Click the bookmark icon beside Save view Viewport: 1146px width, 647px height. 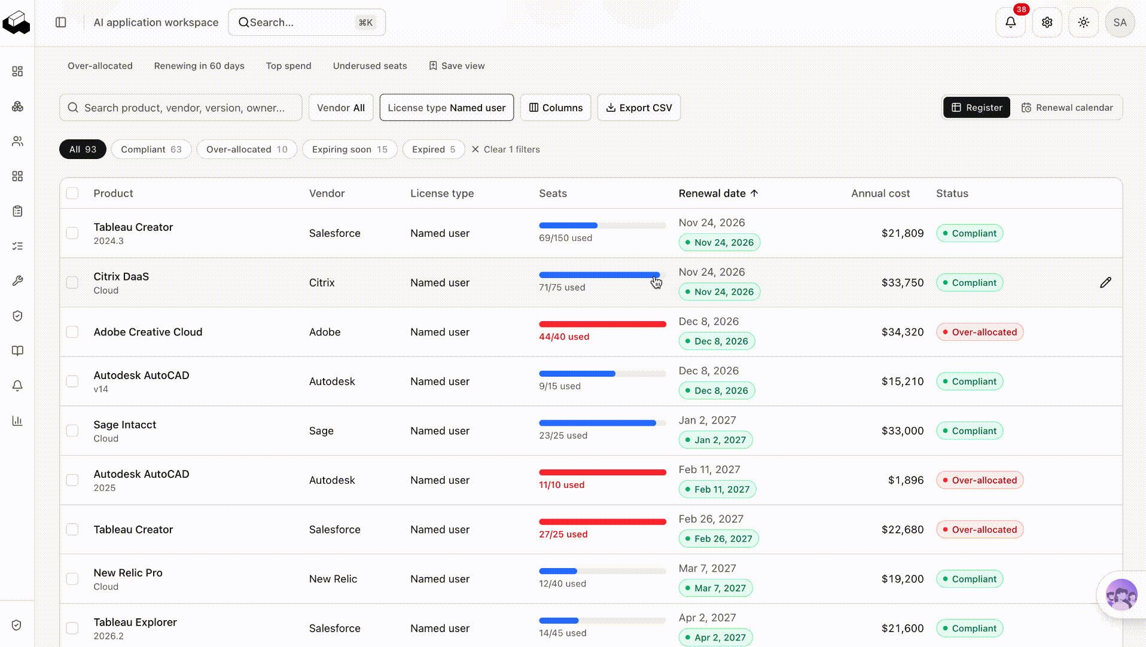pos(433,66)
